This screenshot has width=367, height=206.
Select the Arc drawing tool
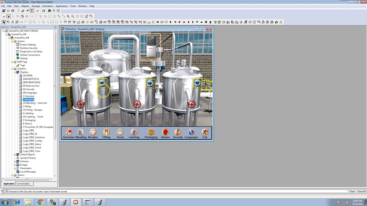pos(26,22)
